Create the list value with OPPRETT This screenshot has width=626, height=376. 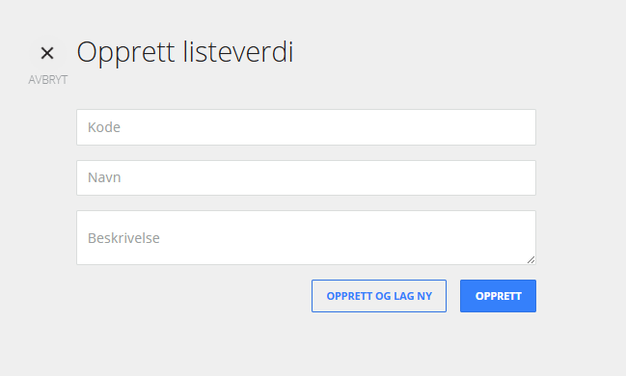click(498, 296)
